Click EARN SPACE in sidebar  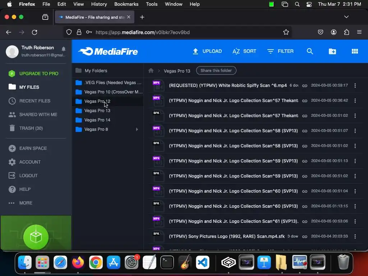[33, 148]
